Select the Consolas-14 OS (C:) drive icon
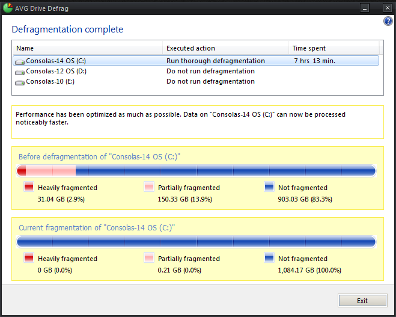 pos(20,62)
